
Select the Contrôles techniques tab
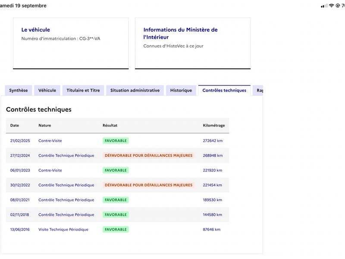tap(224, 90)
